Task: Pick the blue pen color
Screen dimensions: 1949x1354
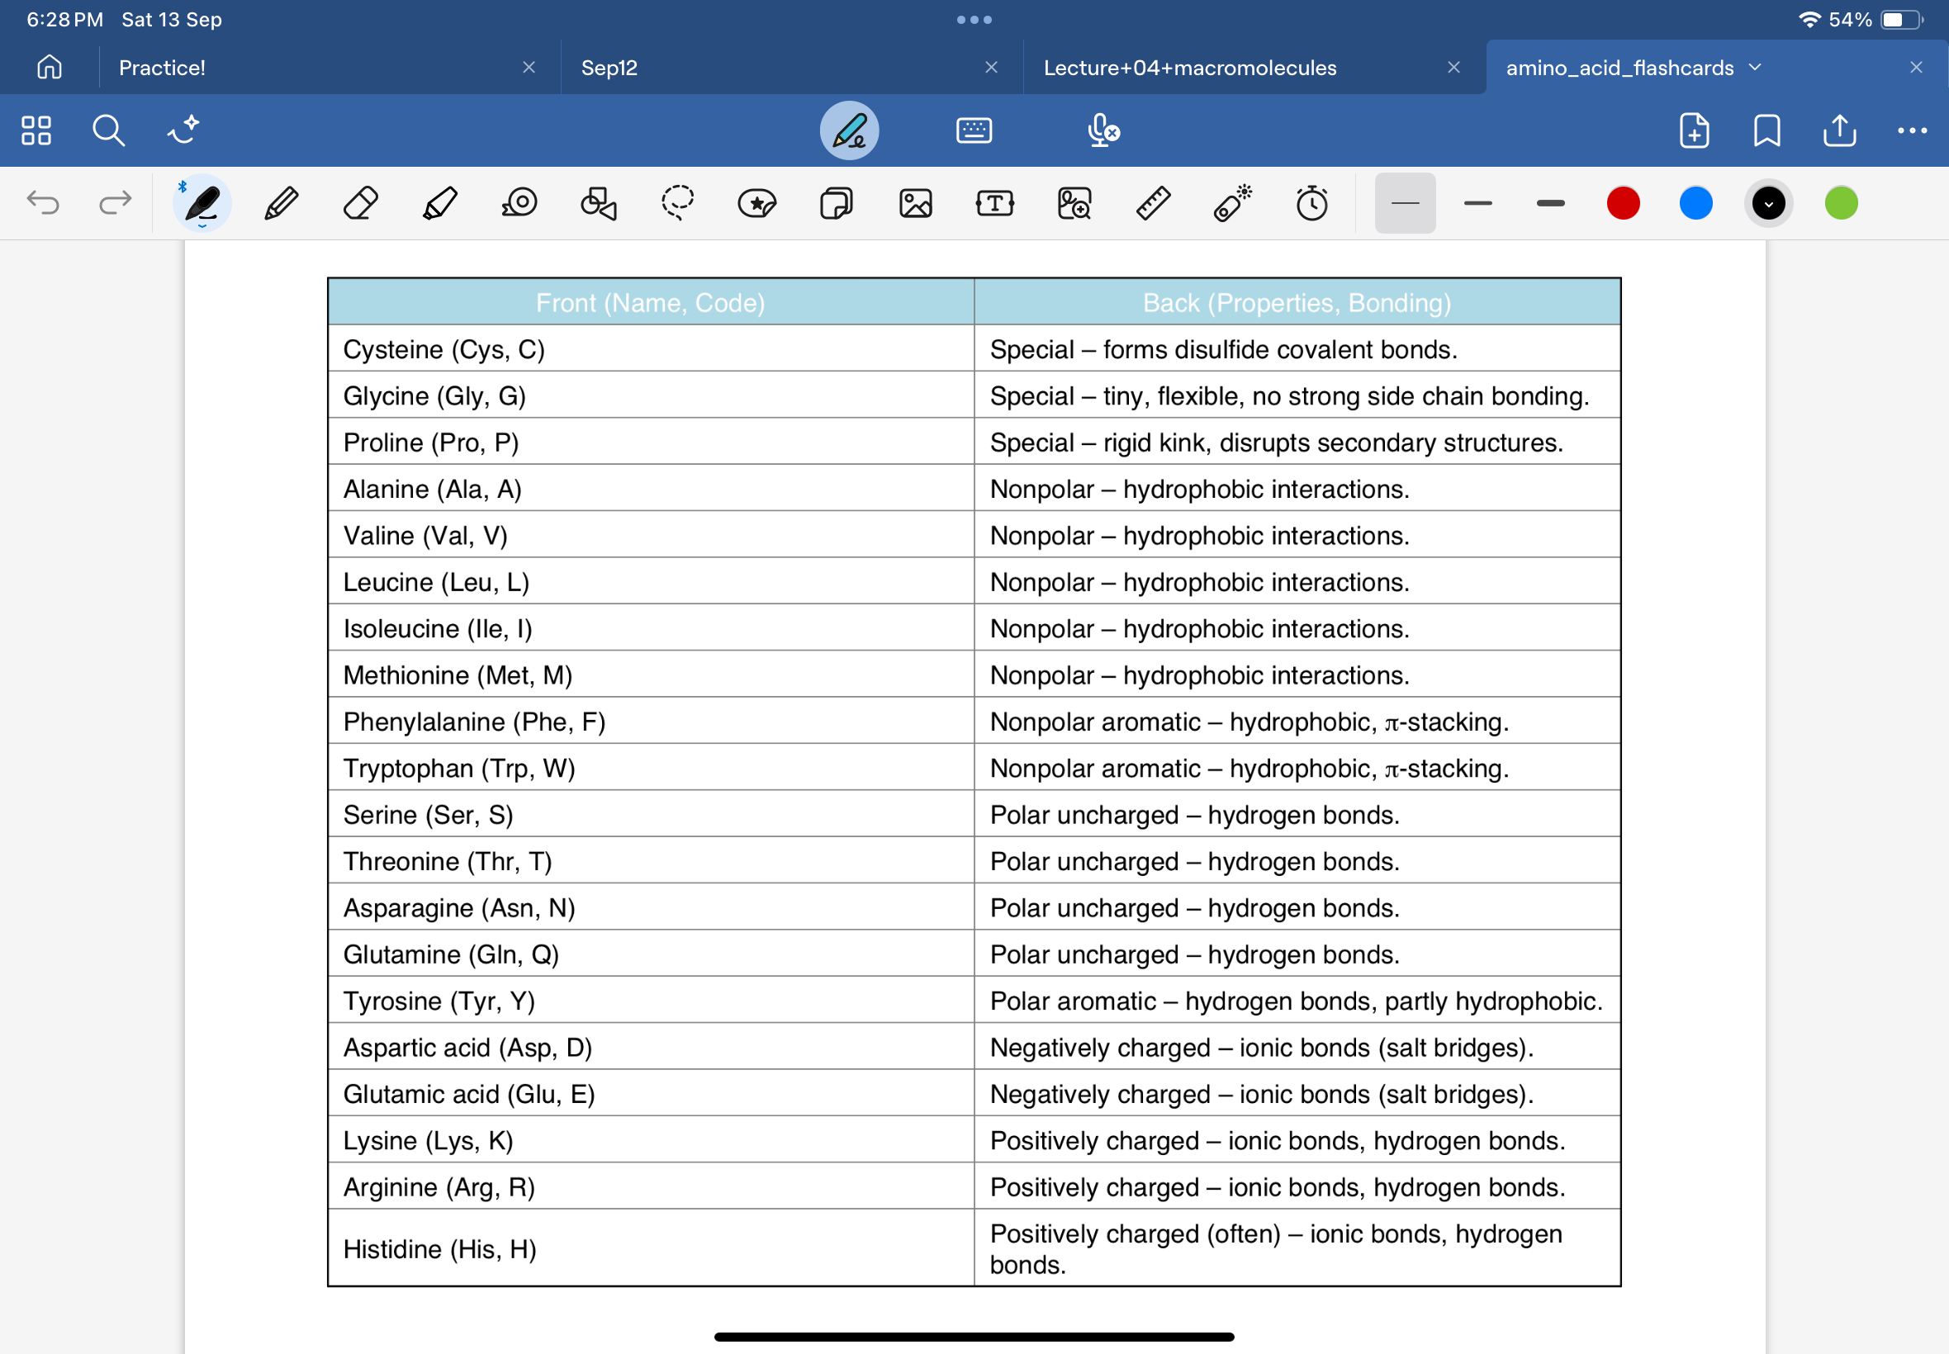Action: click(1695, 203)
